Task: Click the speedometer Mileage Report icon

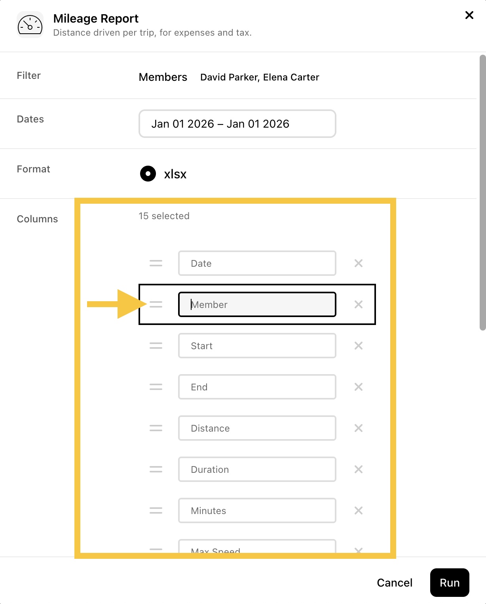Action: 30,25
